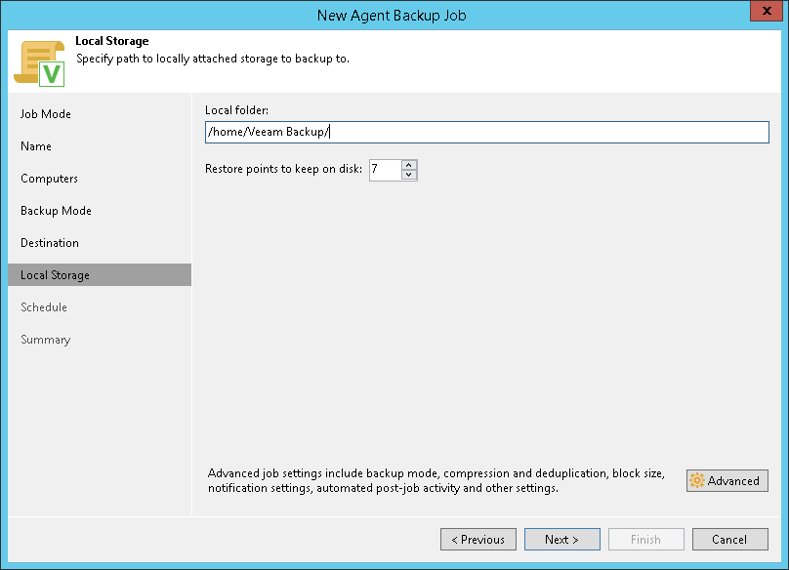The width and height of the screenshot is (789, 570).
Task: Click into the Local folder path field
Action: tap(486, 133)
